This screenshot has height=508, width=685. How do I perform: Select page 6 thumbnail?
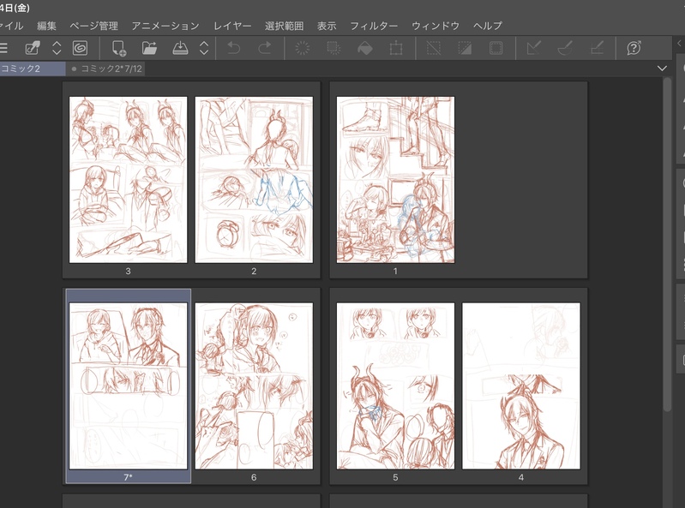click(254, 385)
